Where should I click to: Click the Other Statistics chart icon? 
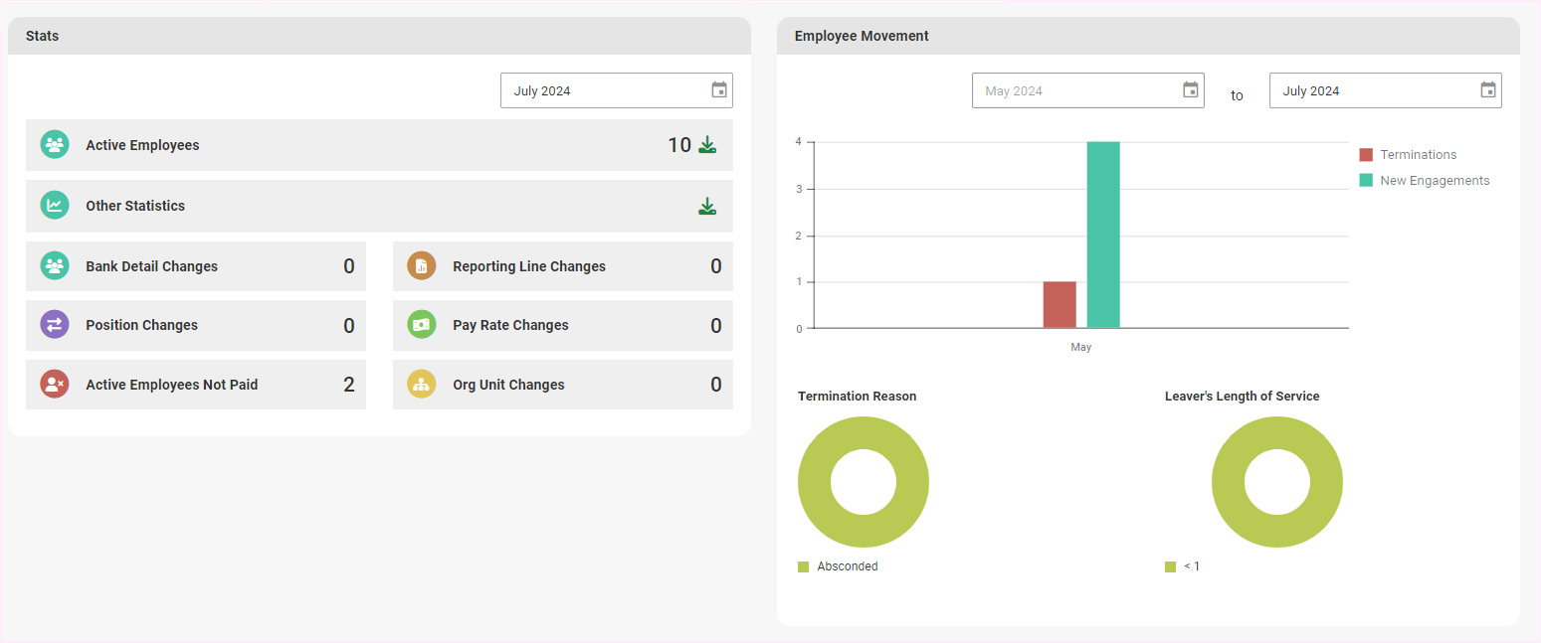pos(55,206)
